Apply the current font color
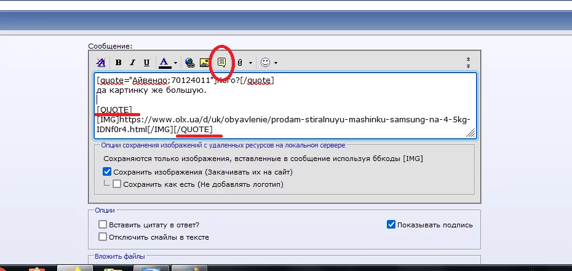572x271 pixels. [165, 63]
